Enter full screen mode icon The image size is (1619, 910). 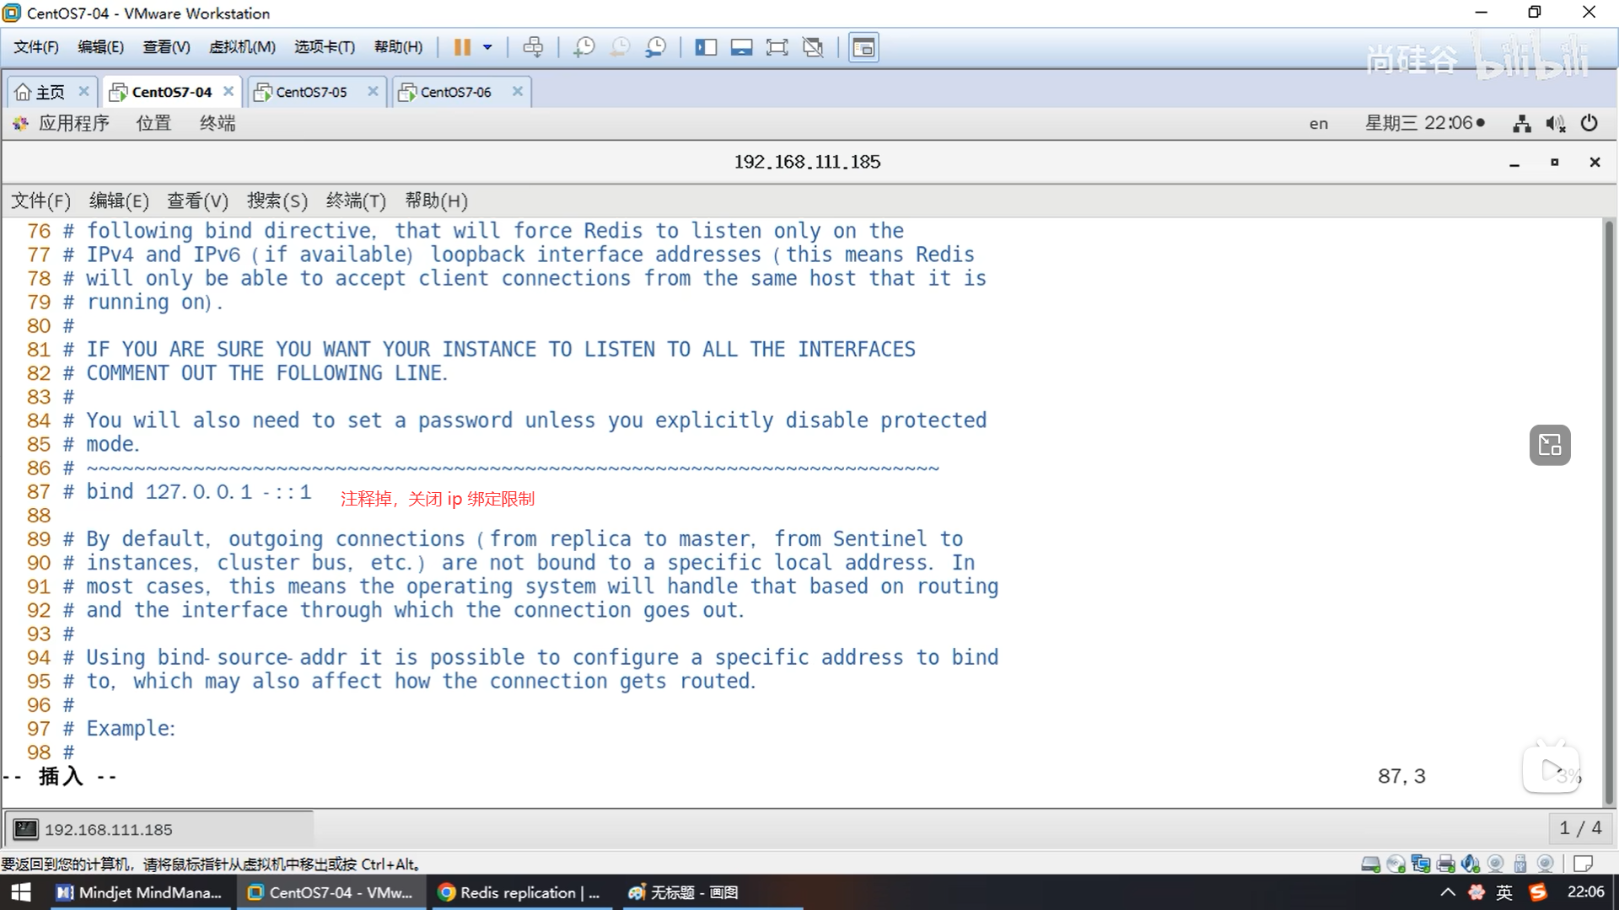[x=777, y=47]
